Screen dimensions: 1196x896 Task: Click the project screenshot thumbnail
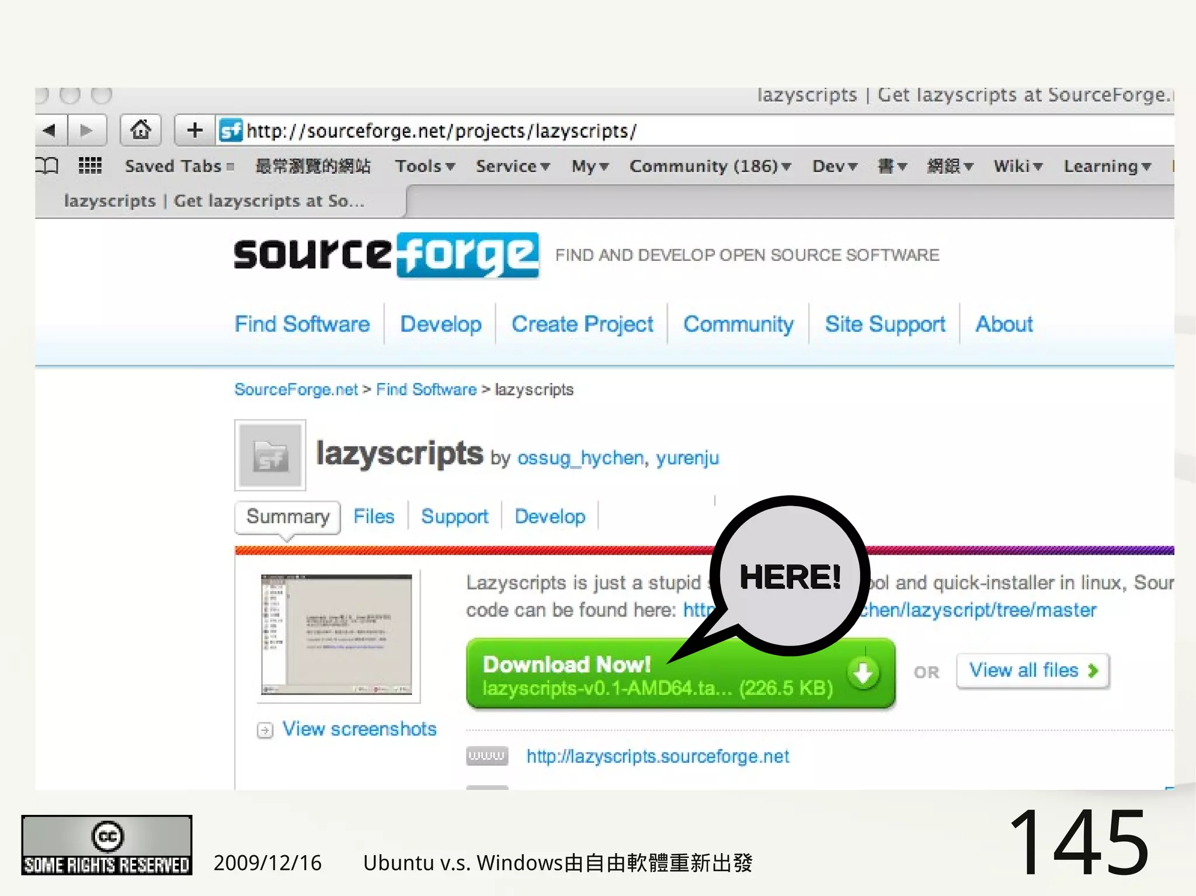[336, 634]
